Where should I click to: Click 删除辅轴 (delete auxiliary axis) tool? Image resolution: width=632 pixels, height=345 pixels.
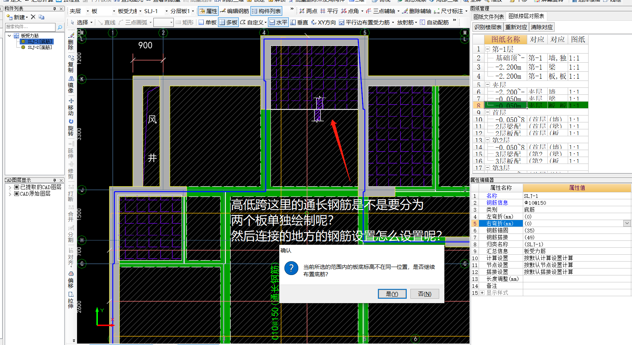point(417,11)
